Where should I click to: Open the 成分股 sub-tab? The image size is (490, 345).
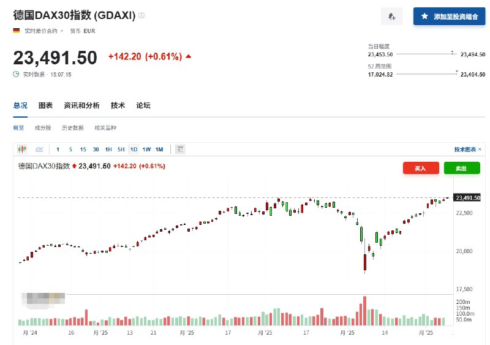pyautogui.click(x=43, y=127)
